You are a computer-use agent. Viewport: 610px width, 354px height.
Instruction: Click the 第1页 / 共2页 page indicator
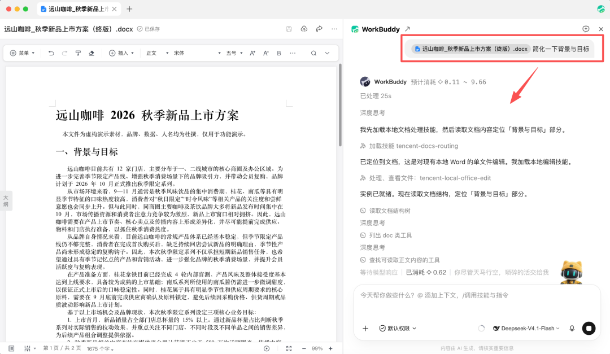62,348
